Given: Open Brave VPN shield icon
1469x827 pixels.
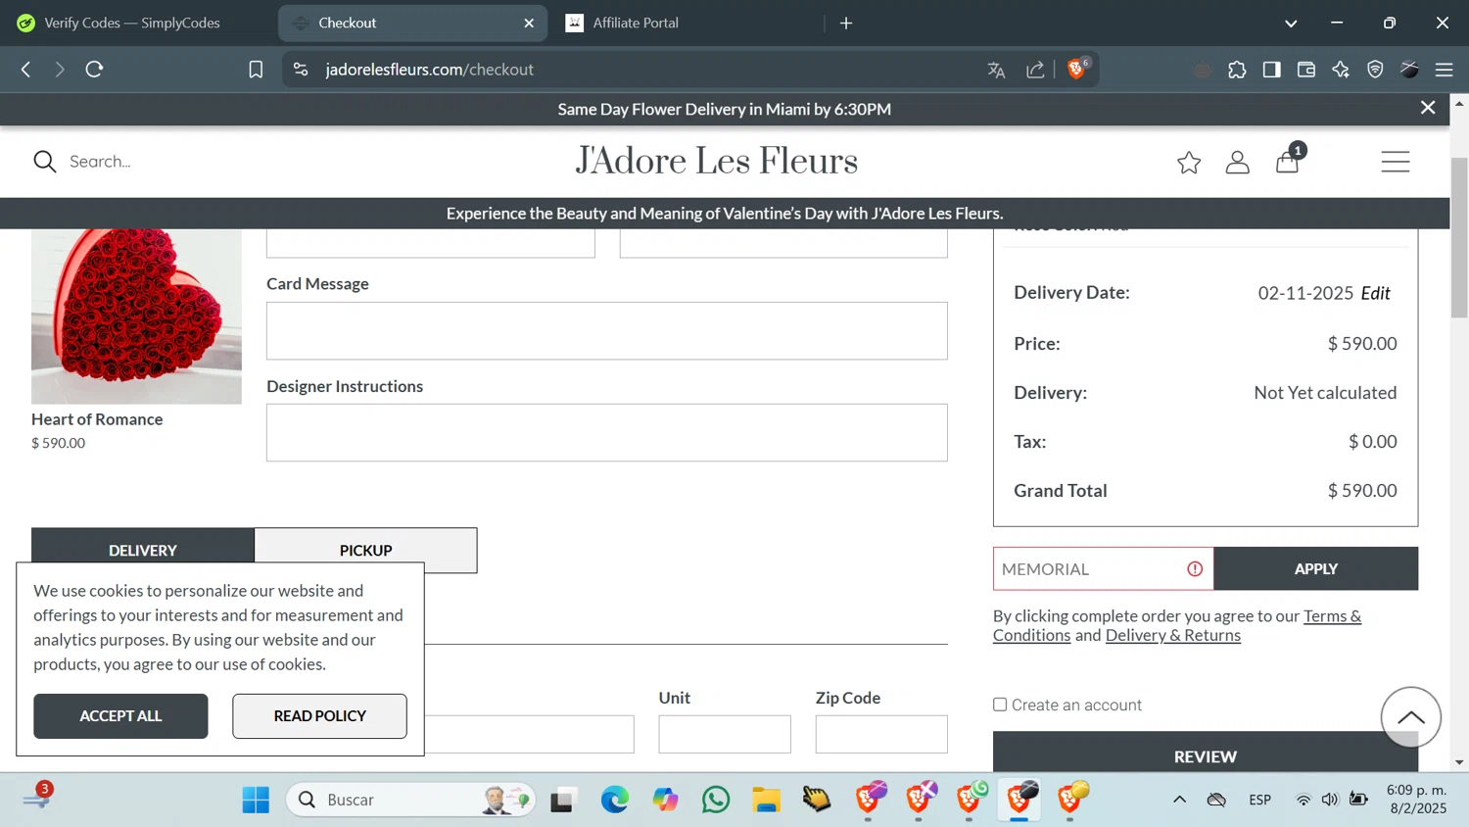Looking at the screenshot, I should point(1375,70).
